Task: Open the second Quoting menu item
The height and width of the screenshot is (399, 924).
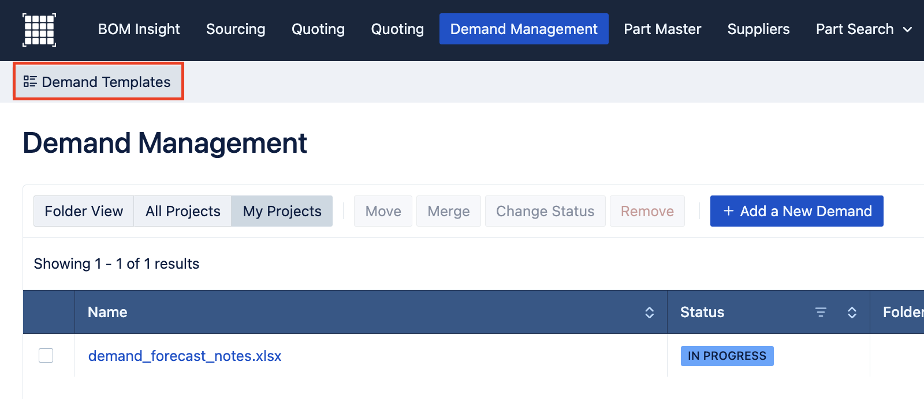Action: (397, 29)
